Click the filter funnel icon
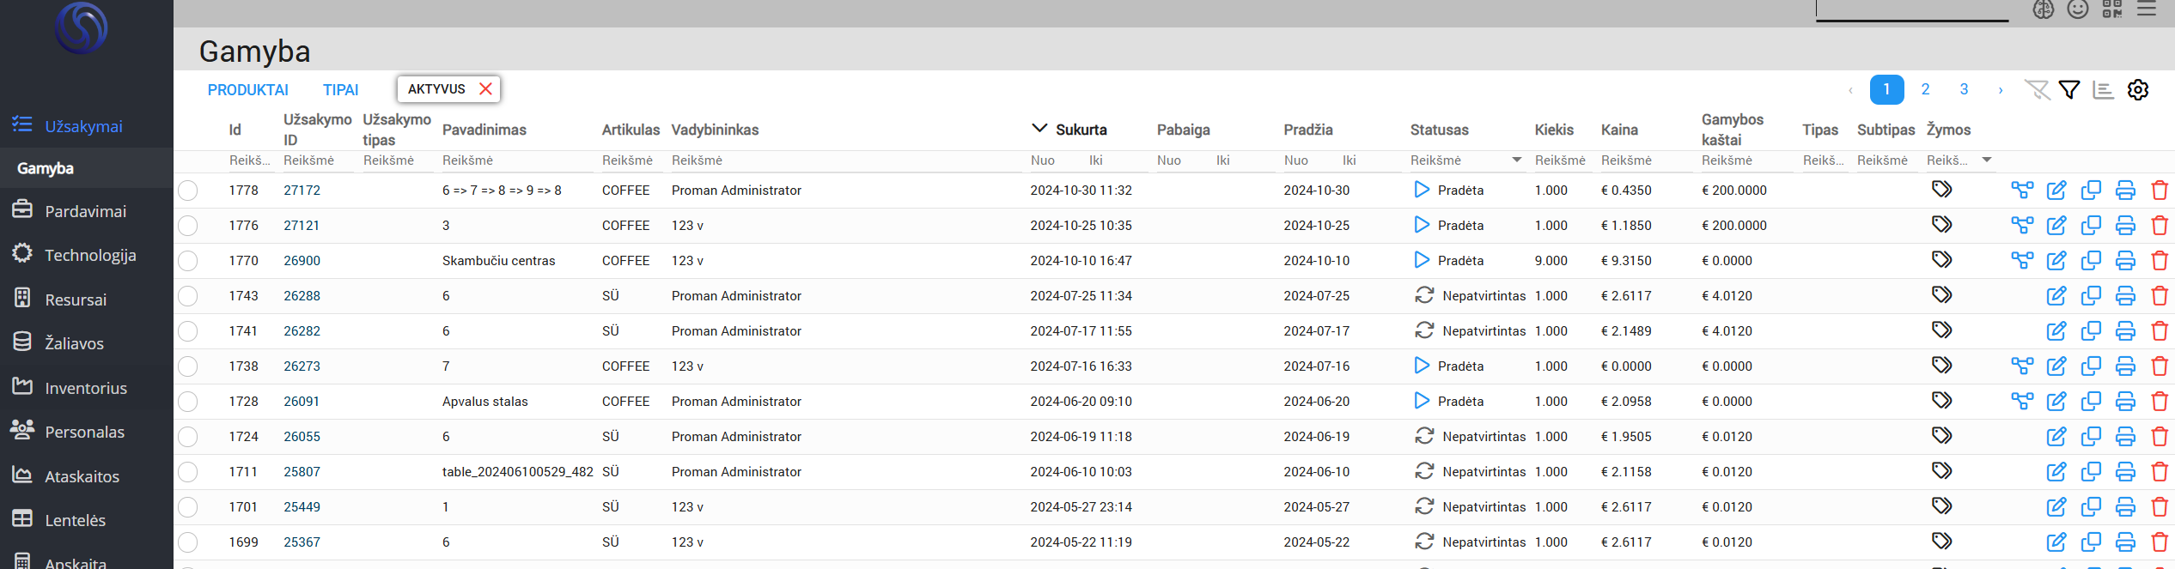The height and width of the screenshot is (569, 2175). coord(2069,90)
